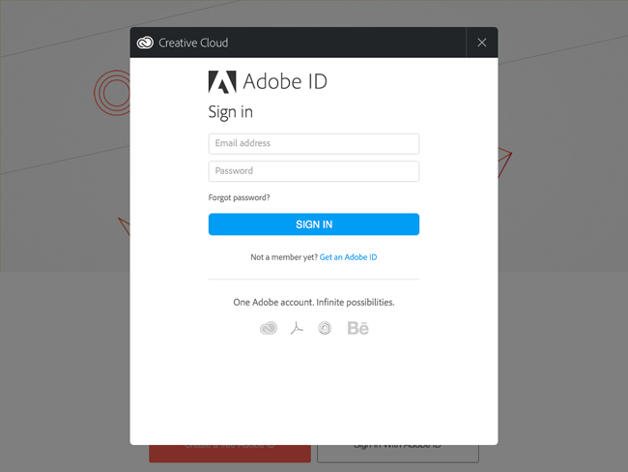This screenshot has width=628, height=472.
Task: Focus the Password field
Action: 314,171
